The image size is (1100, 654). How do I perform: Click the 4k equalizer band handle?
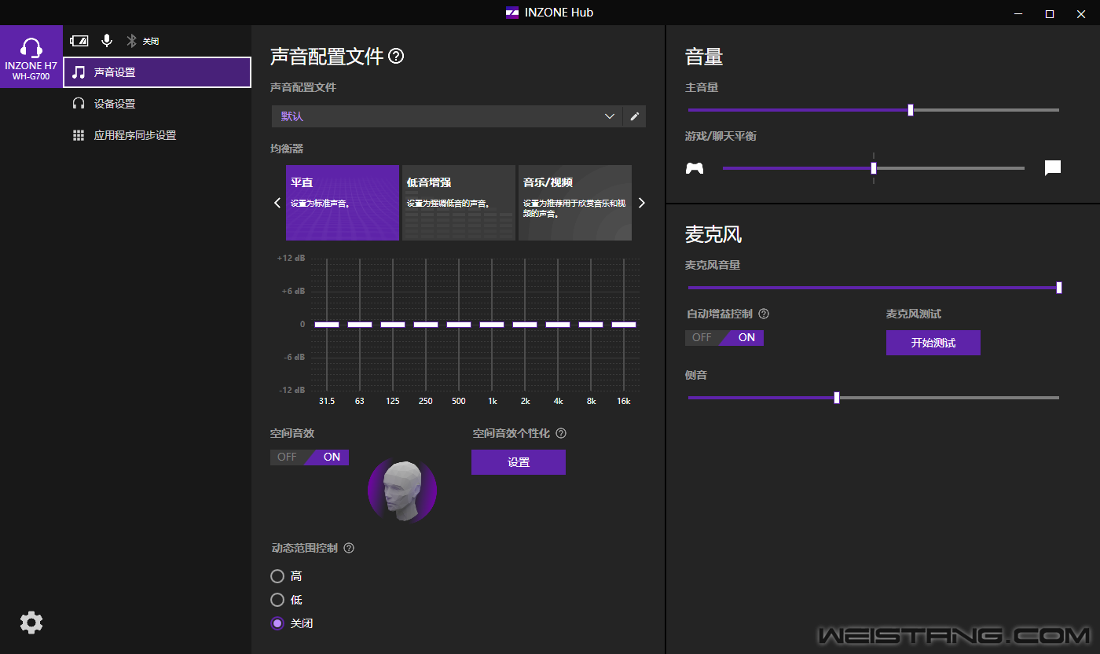point(558,325)
